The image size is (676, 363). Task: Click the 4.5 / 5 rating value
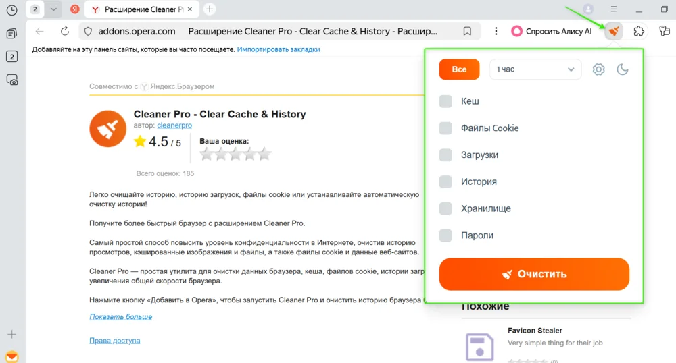tap(165, 142)
